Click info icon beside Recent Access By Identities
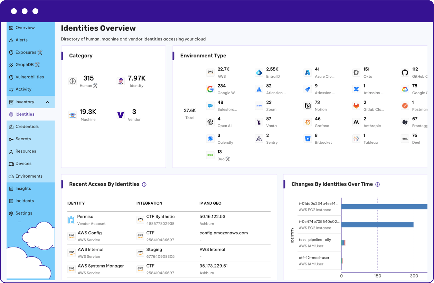Viewport: 434px width, 283px height. click(x=144, y=185)
